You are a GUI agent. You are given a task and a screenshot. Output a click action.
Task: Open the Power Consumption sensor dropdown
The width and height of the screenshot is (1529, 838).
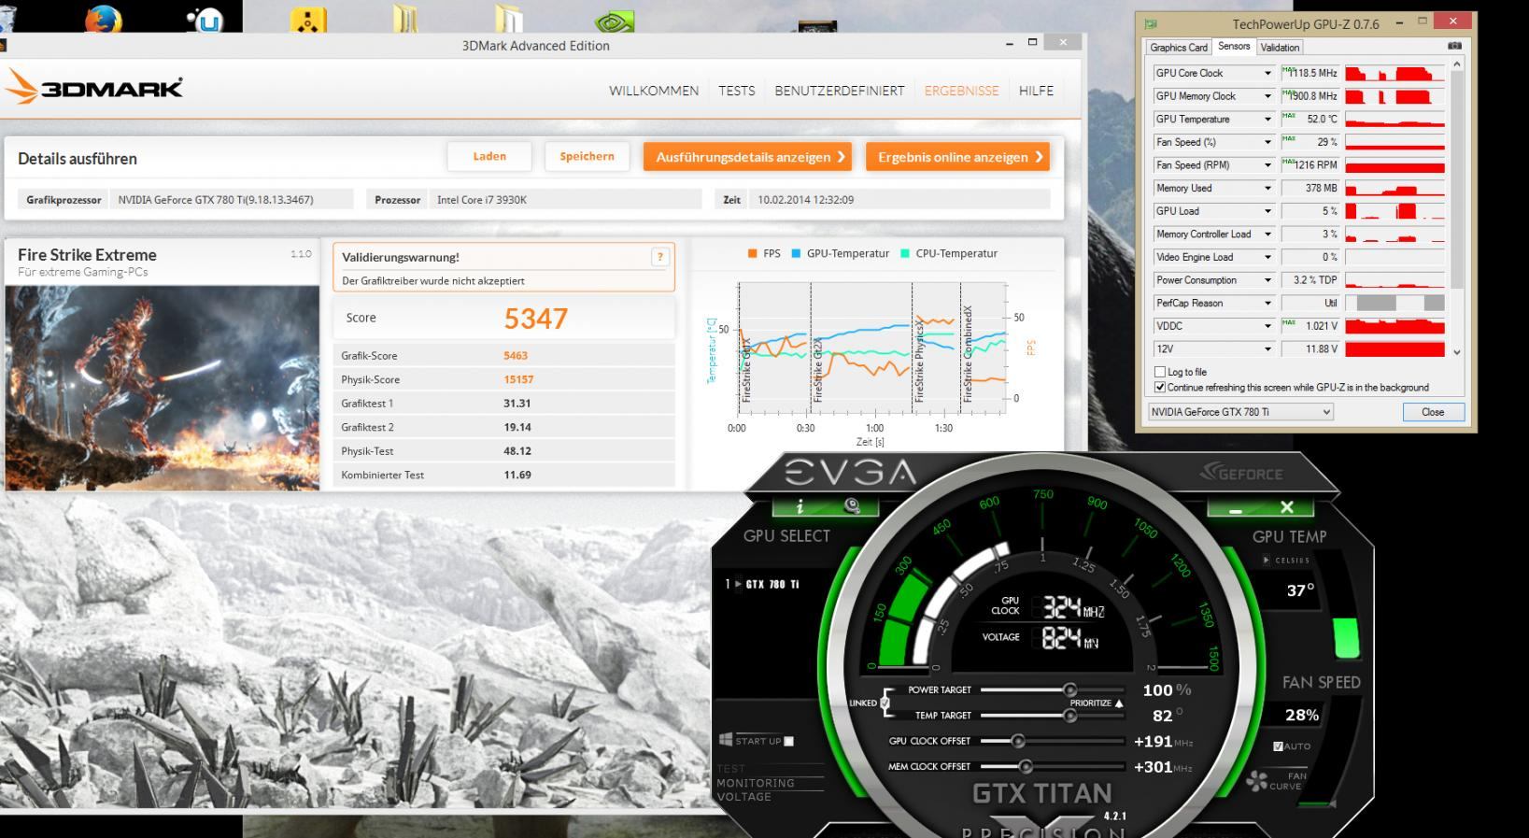click(1267, 280)
